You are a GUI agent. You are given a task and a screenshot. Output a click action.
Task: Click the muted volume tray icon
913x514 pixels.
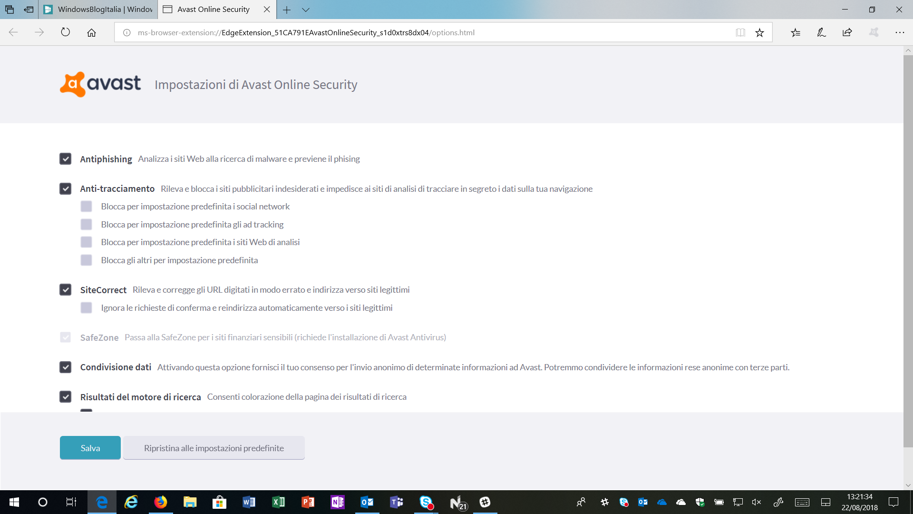point(757,502)
